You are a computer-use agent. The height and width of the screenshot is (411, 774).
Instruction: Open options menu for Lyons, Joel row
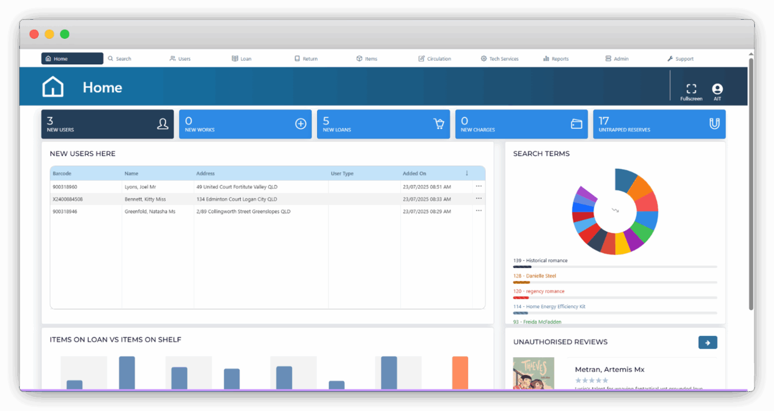478,186
